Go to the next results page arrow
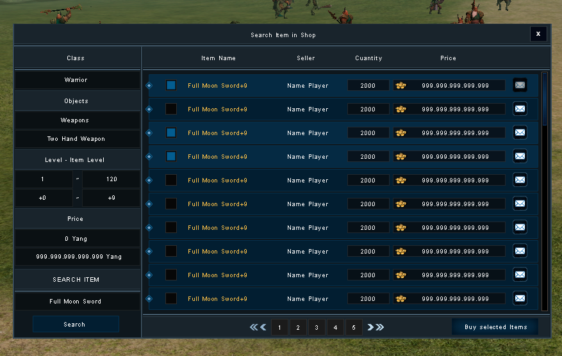562x356 pixels. [370, 327]
